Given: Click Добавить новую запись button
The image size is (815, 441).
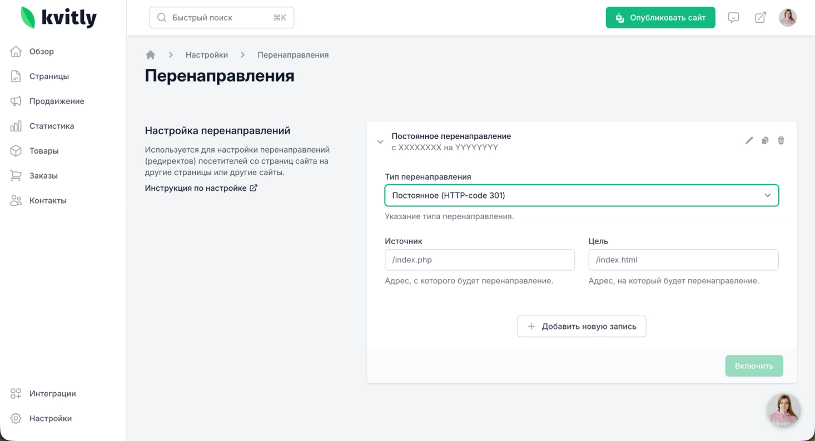Looking at the screenshot, I should 582,327.
